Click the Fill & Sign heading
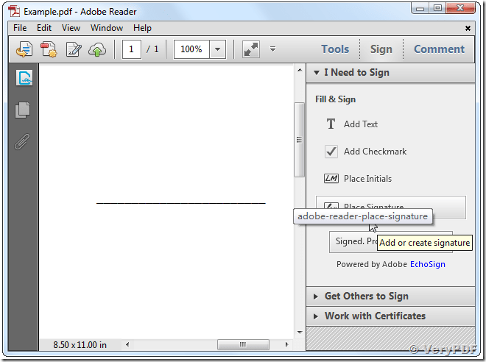This screenshot has height=362, width=486. [x=335, y=99]
